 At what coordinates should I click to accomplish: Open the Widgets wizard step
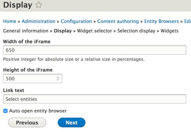coord(169,31)
